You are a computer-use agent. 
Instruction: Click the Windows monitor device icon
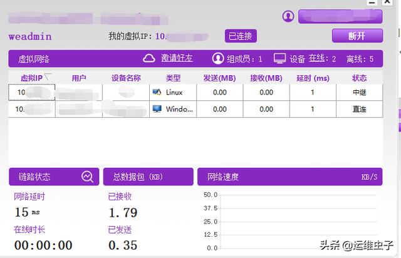pyautogui.click(x=157, y=109)
